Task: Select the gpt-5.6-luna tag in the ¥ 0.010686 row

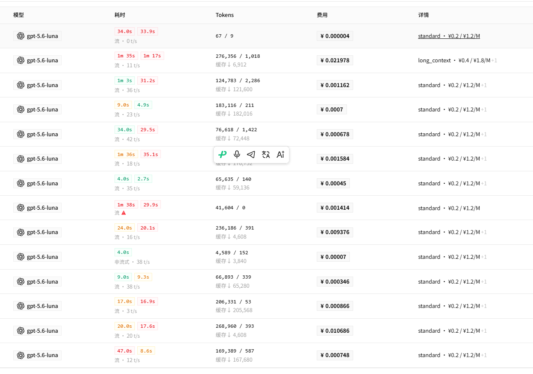Action: [37, 331]
